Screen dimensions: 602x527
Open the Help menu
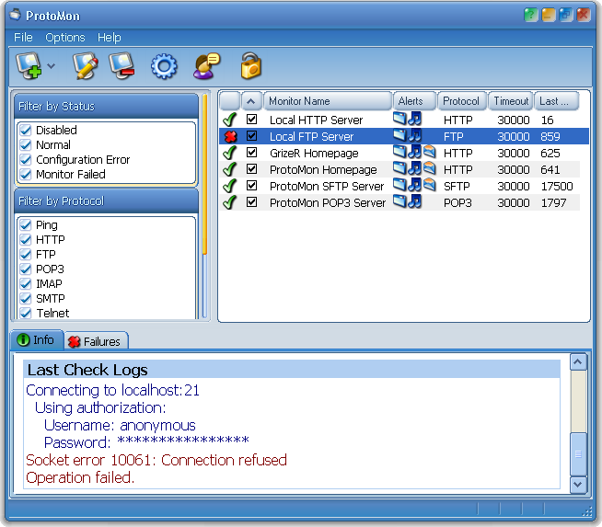click(x=110, y=37)
